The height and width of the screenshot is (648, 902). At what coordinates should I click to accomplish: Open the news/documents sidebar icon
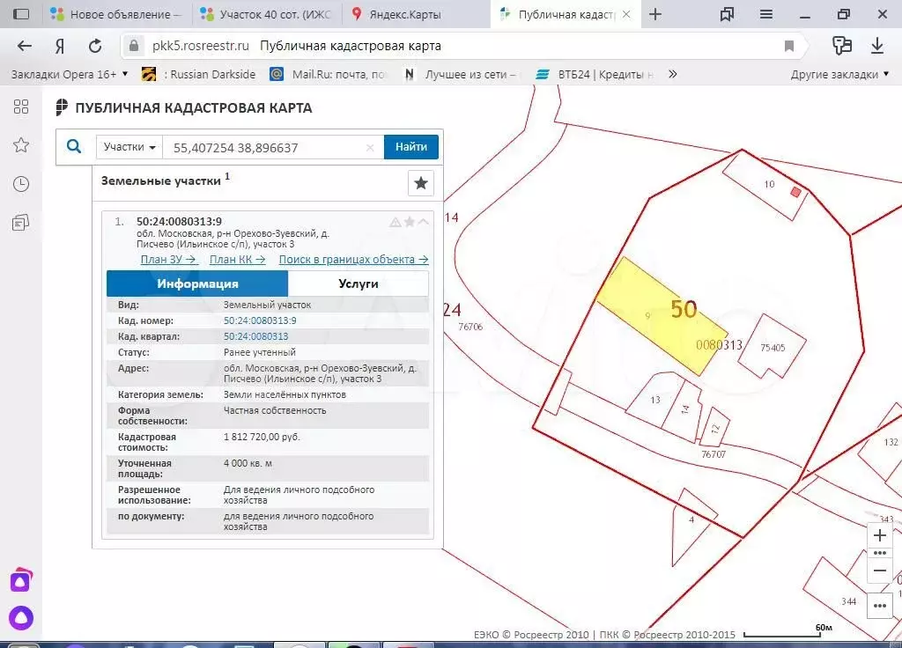pyautogui.click(x=21, y=223)
